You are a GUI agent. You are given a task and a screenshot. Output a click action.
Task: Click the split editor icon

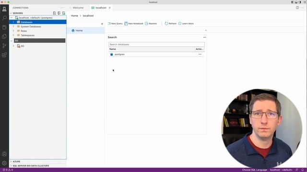point(297,8)
